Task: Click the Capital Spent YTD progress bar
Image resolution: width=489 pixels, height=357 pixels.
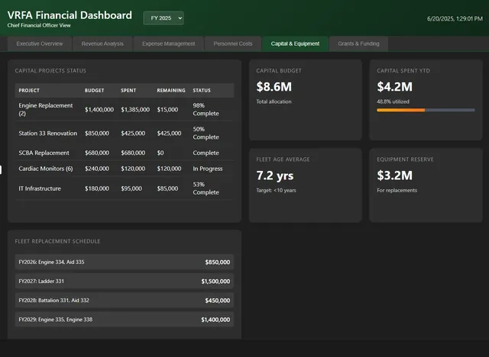Action: tap(426, 110)
